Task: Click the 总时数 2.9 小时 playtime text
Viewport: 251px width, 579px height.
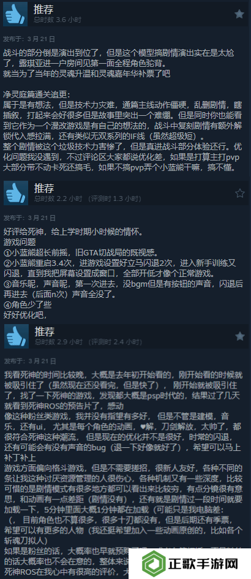Action: [x=59, y=342]
